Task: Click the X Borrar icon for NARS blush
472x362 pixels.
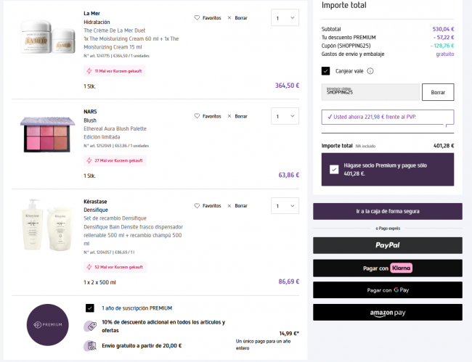Action: [x=230, y=116]
